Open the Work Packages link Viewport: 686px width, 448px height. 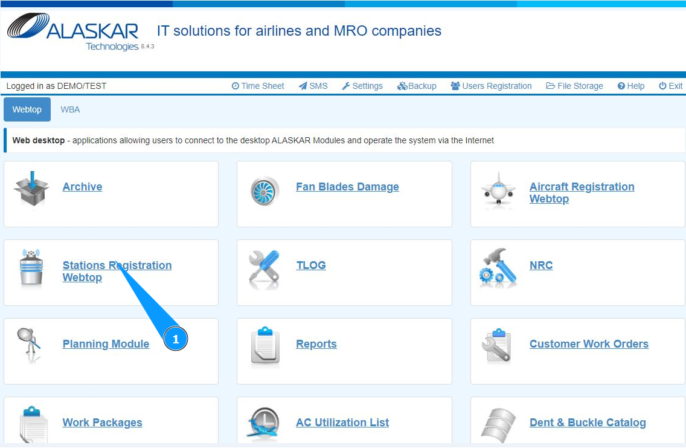click(103, 422)
